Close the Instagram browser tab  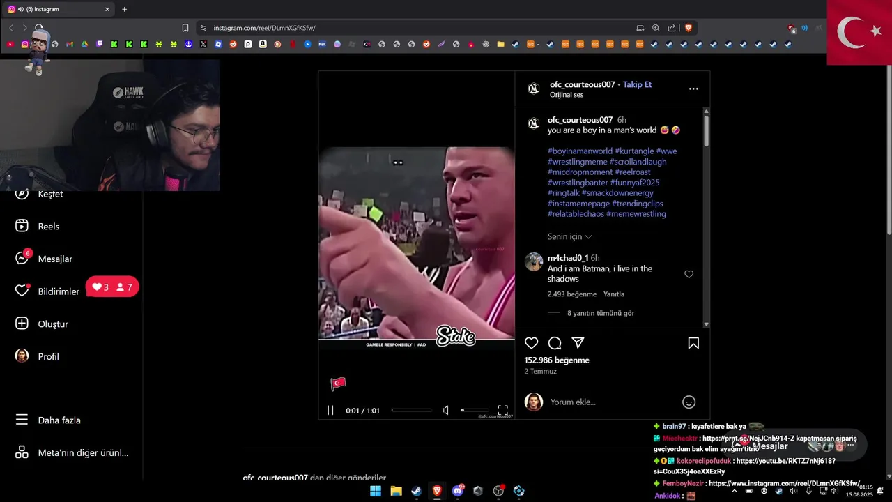click(x=107, y=9)
